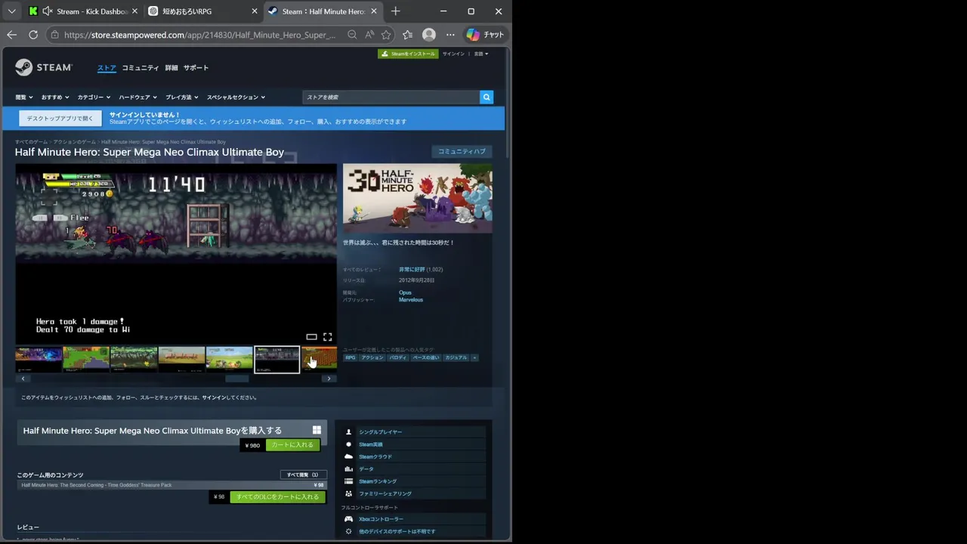
Task: Open the browser profile avatar
Action: coord(429,35)
